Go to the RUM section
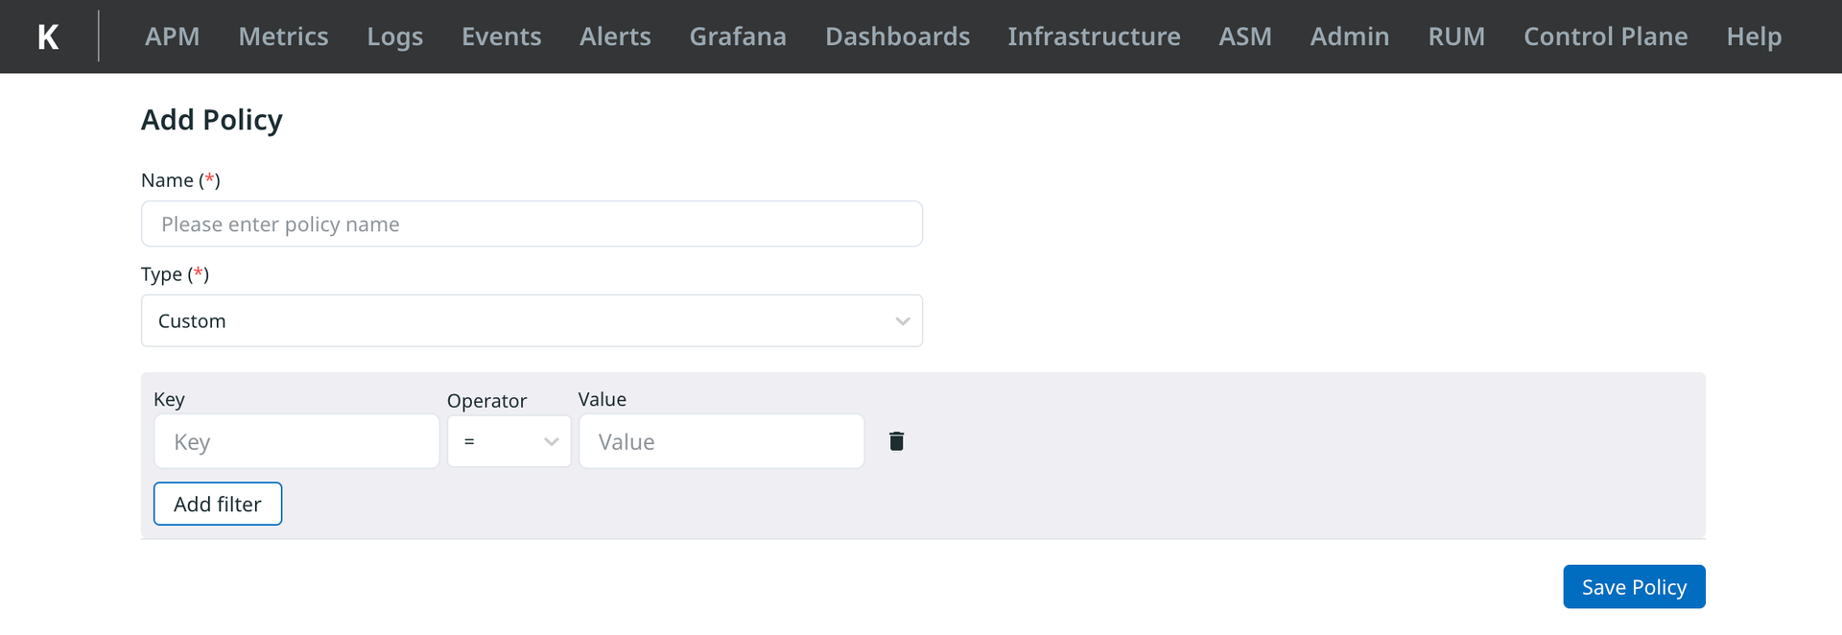1842x635 pixels. [1456, 36]
